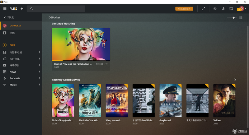The height and width of the screenshot is (135, 249).
Task: Click the newspaper icon beside News
Action: click(x=5, y=72)
